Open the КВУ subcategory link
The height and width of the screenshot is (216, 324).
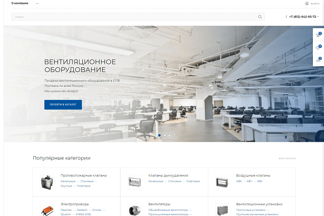pos(249,181)
